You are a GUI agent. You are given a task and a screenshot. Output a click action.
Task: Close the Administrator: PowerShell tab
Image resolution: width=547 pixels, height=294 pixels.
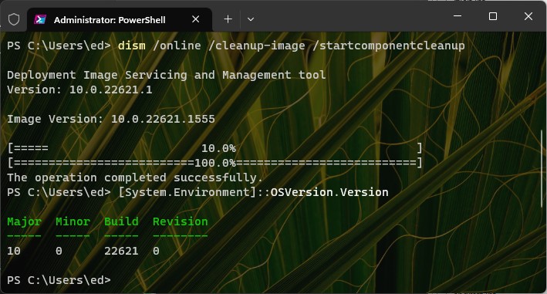click(196, 19)
